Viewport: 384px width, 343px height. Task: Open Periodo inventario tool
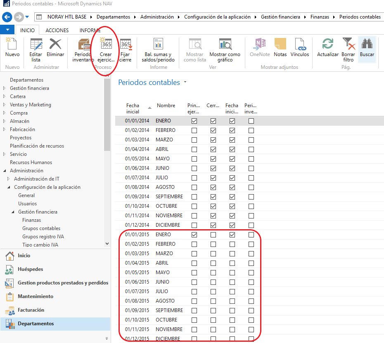[x=83, y=50]
